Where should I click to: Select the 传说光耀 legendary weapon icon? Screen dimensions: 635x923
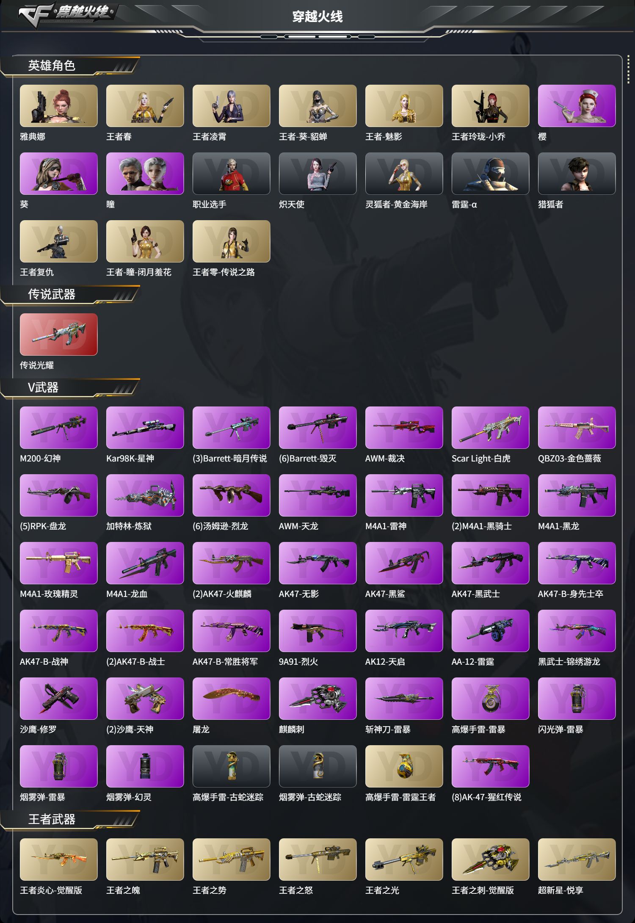58,334
